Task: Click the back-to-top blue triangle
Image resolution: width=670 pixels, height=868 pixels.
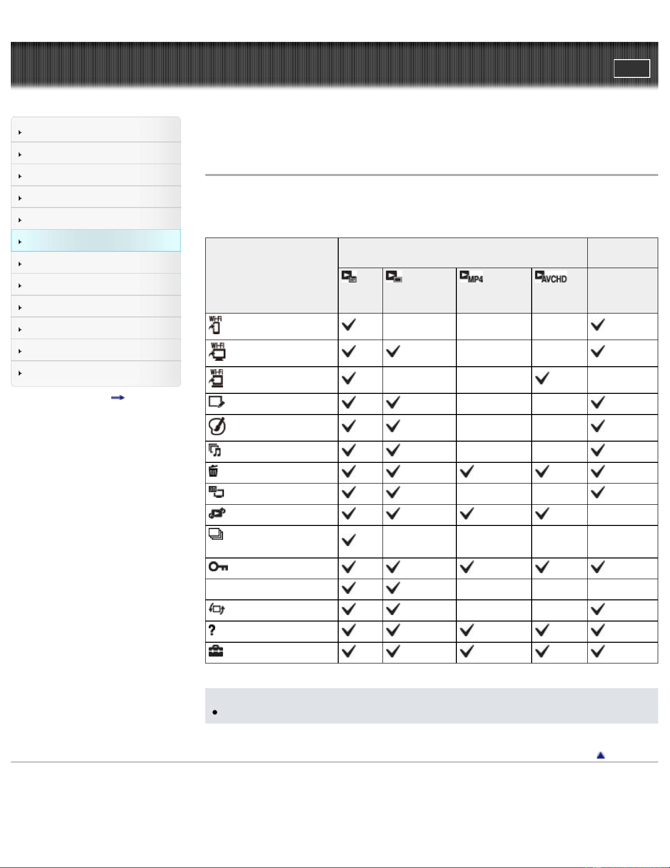Action: 601,755
